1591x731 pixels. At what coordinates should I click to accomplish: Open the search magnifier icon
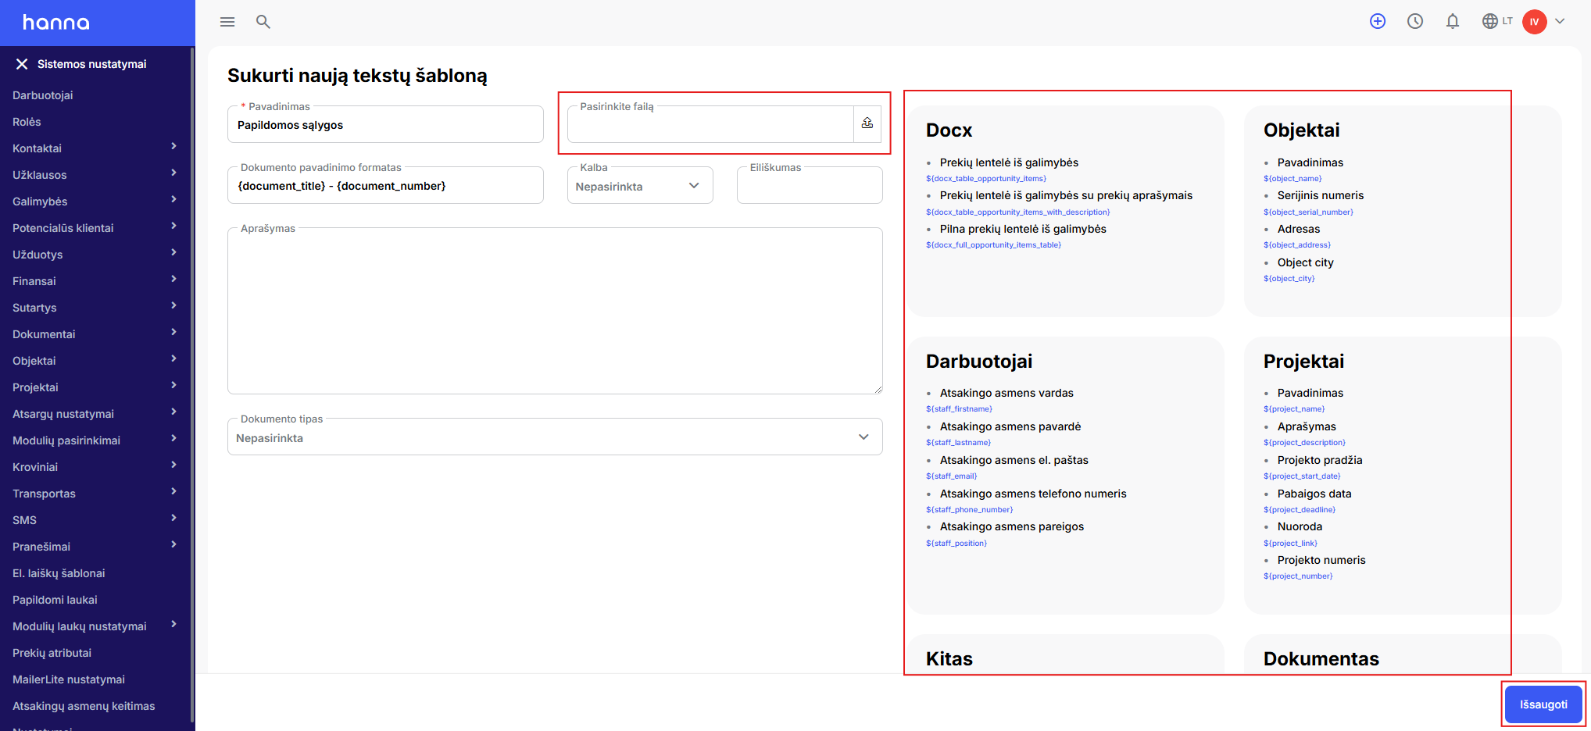[x=263, y=22]
